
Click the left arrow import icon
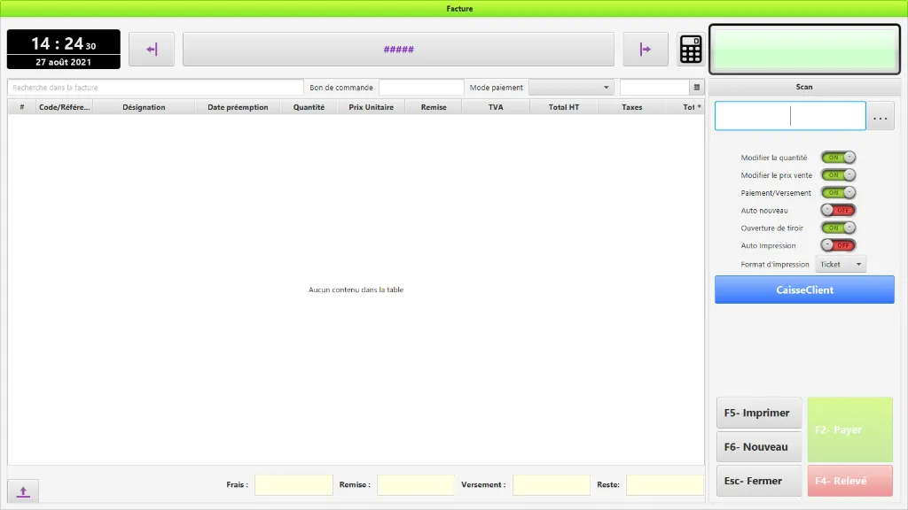click(151, 49)
